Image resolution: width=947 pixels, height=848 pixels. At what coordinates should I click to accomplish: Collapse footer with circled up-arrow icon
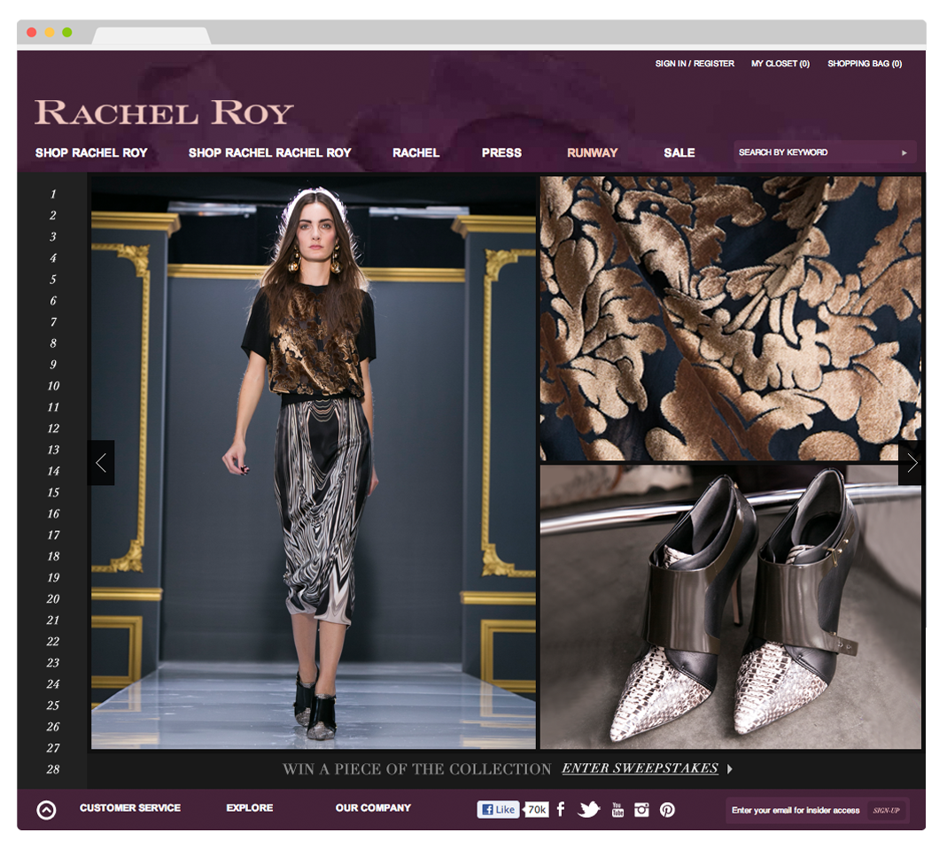46,809
